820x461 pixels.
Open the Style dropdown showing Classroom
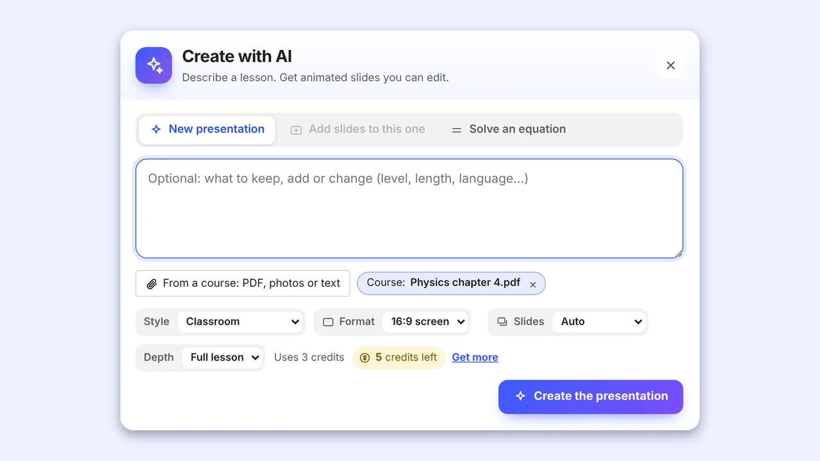[x=242, y=322]
